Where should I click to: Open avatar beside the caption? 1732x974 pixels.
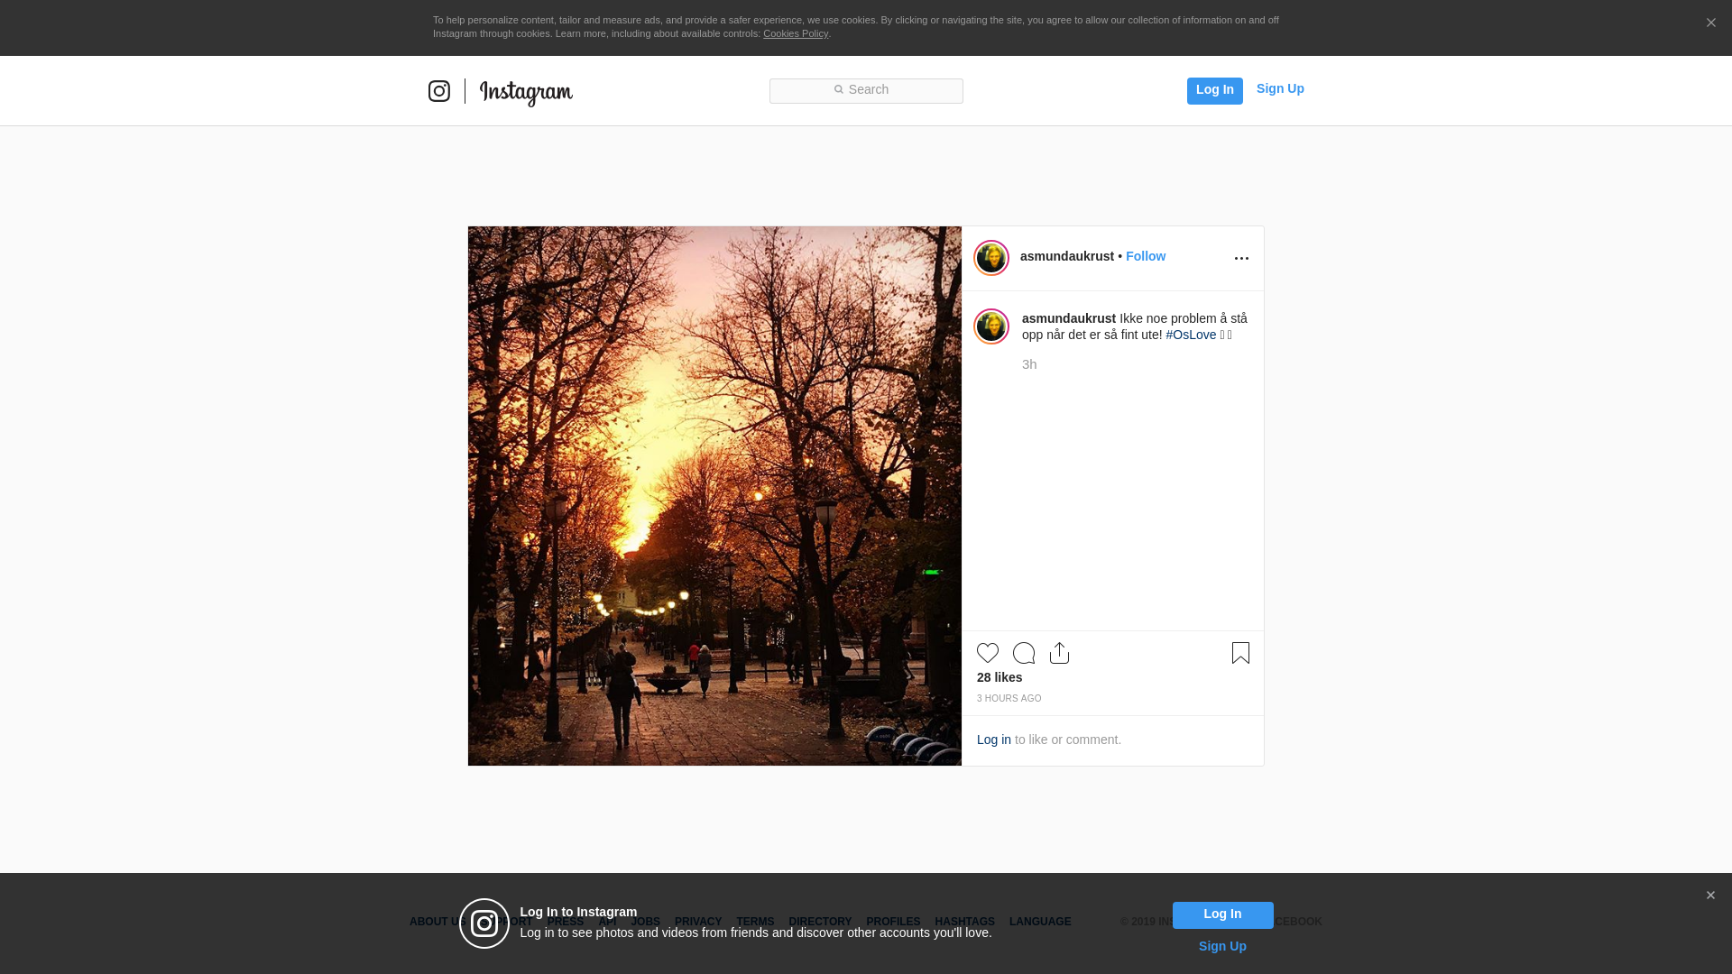[991, 326]
